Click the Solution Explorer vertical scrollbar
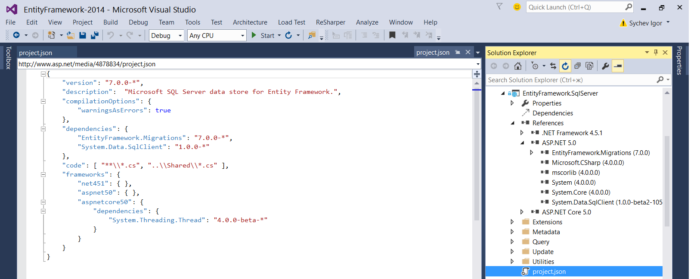Image resolution: width=700 pixels, height=279 pixels. point(667,181)
